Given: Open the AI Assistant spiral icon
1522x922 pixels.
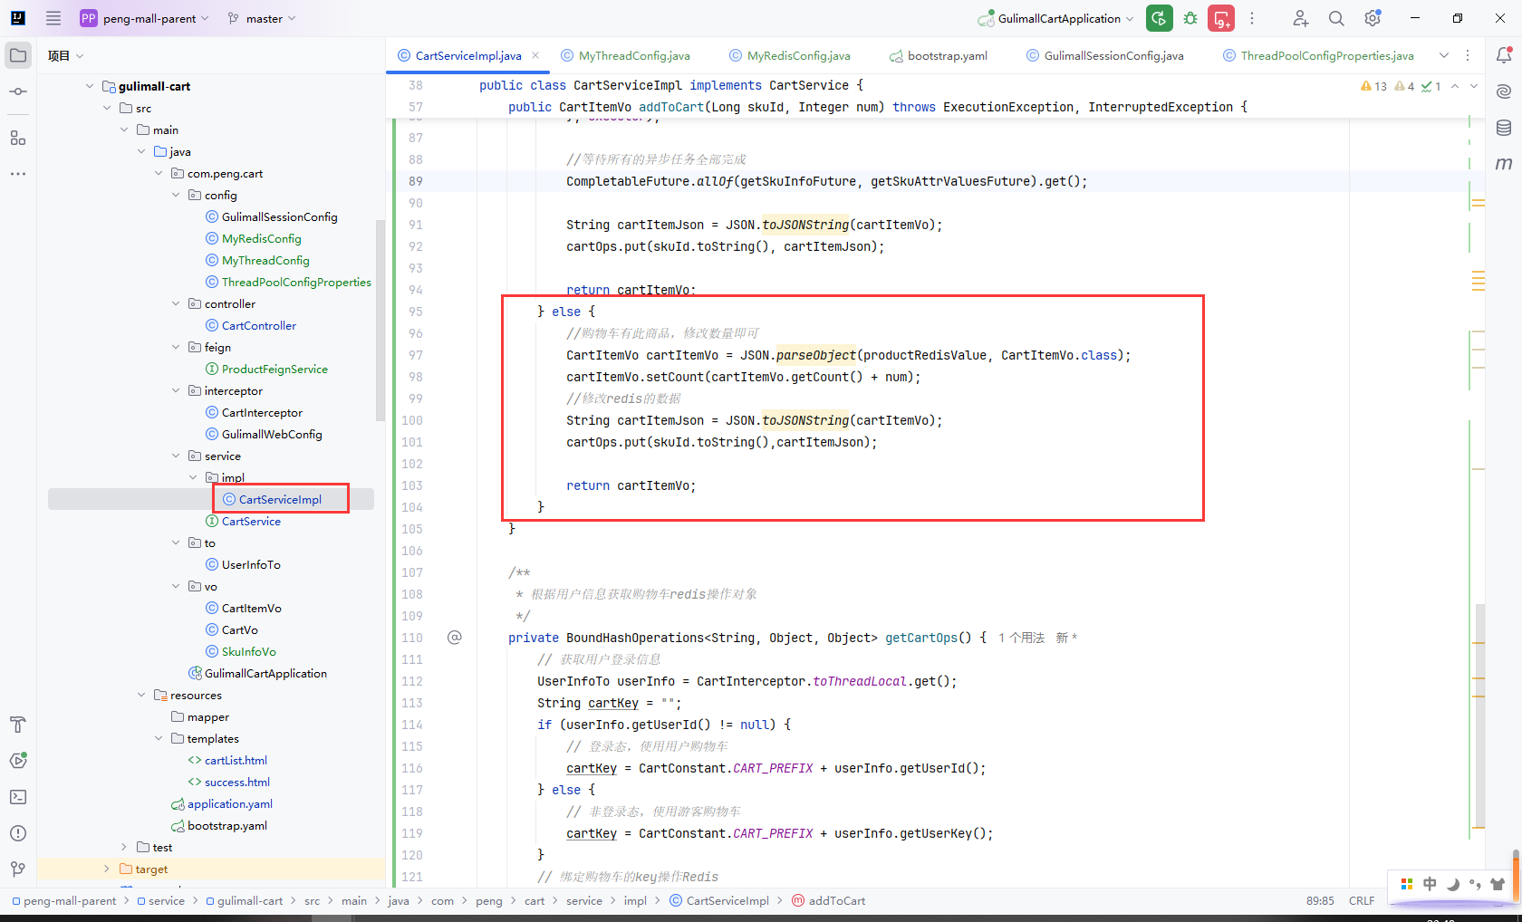Looking at the screenshot, I should point(1504,91).
